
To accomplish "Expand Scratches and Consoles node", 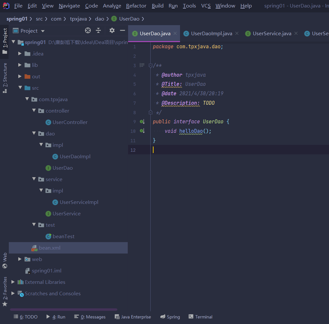I will coord(13,293).
